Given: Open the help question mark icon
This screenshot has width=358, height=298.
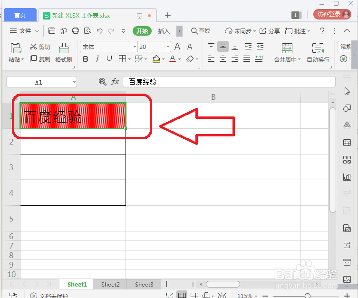Looking at the screenshot, I should [x=322, y=31].
